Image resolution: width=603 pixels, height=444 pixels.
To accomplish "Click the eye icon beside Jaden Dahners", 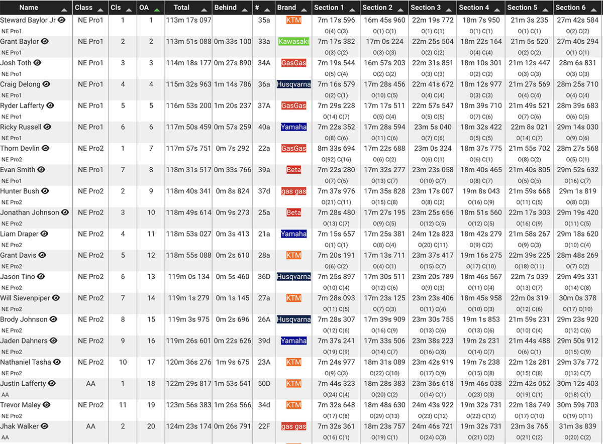I will pos(54,341).
